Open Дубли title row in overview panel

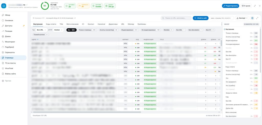coord(242,108)
